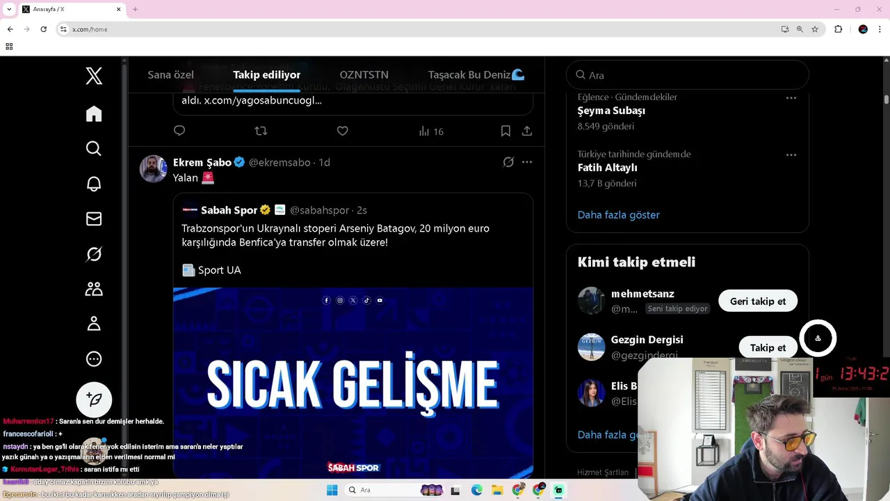Open the More circle menu in sidebar
Viewport: 890px width, 501px height.
[94, 359]
